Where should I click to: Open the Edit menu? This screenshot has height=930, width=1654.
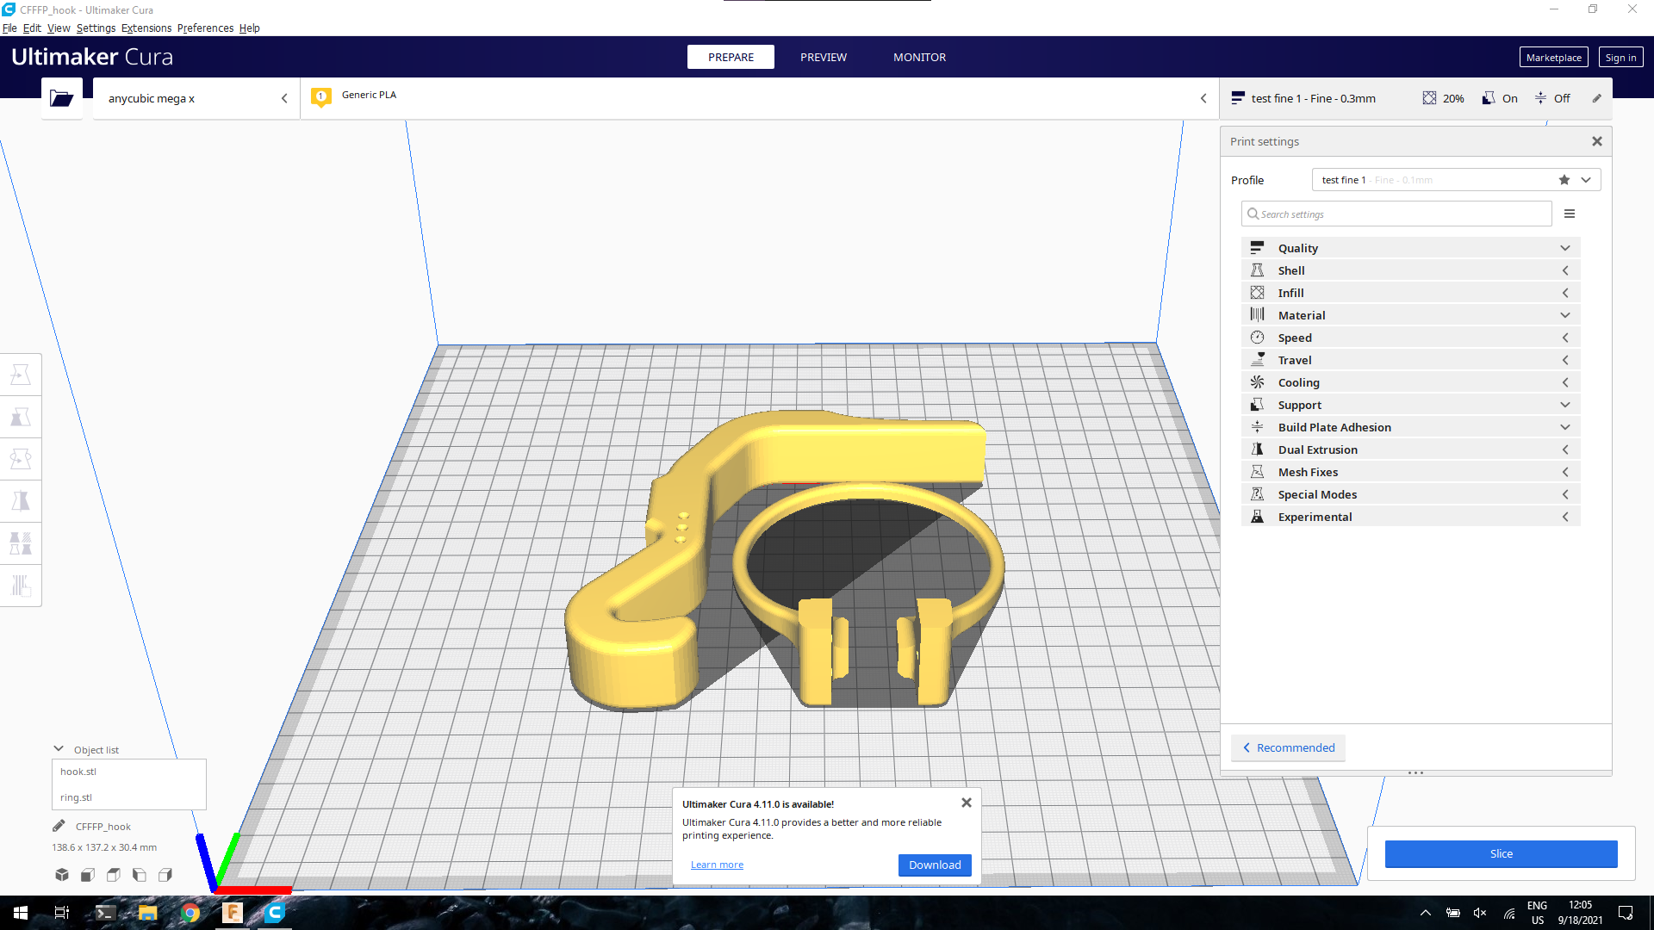32,28
